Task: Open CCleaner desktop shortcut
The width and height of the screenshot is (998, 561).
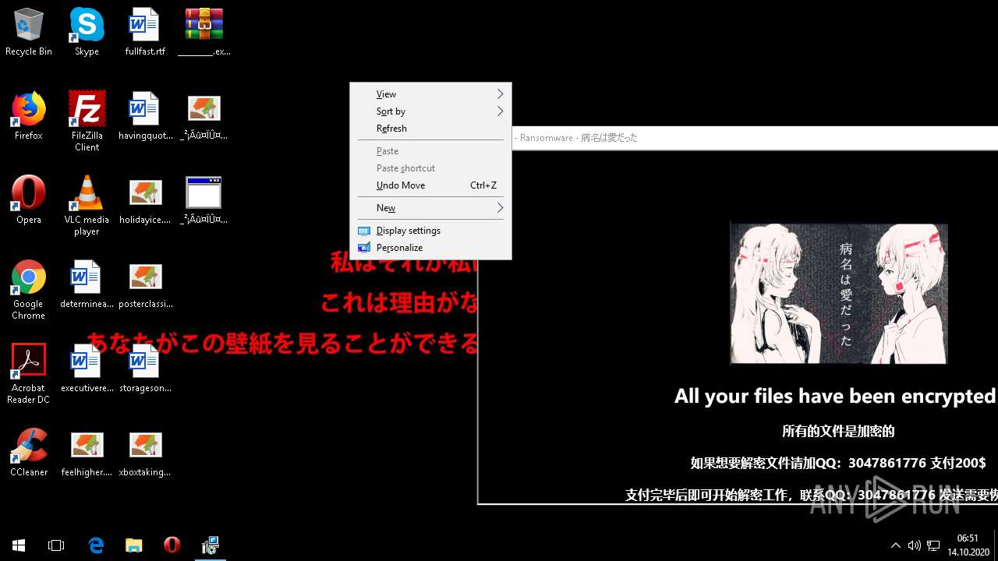Action: tap(29, 453)
